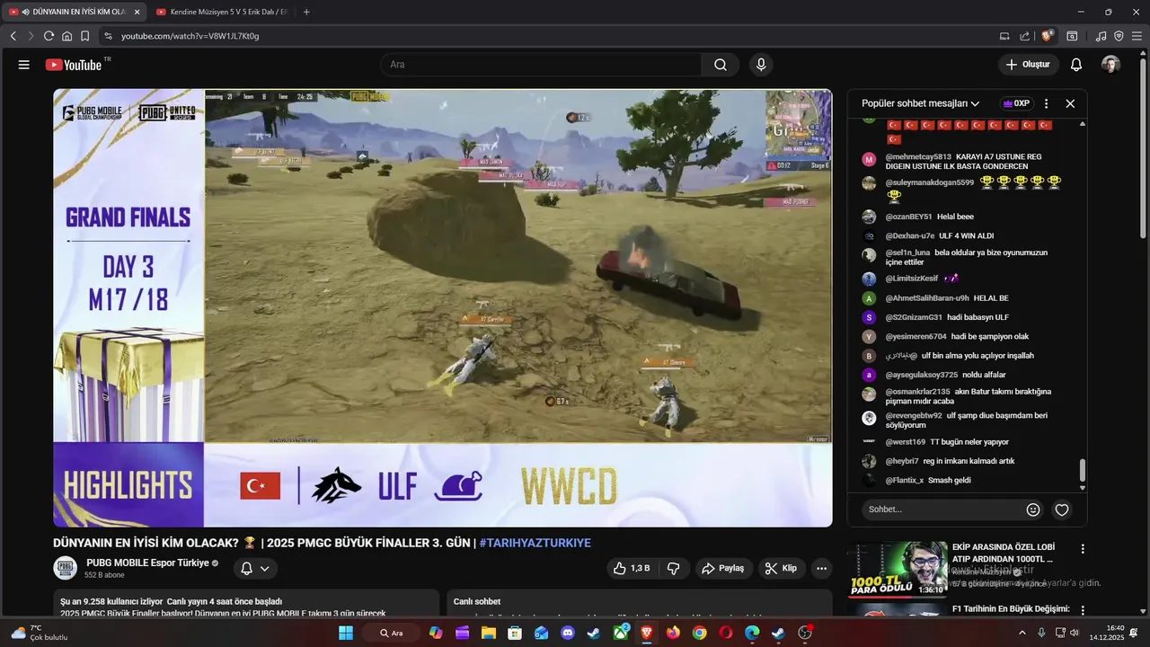Screen dimensions: 1150x647
Task: Open Google Chrome from the taskbar
Action: (699, 633)
